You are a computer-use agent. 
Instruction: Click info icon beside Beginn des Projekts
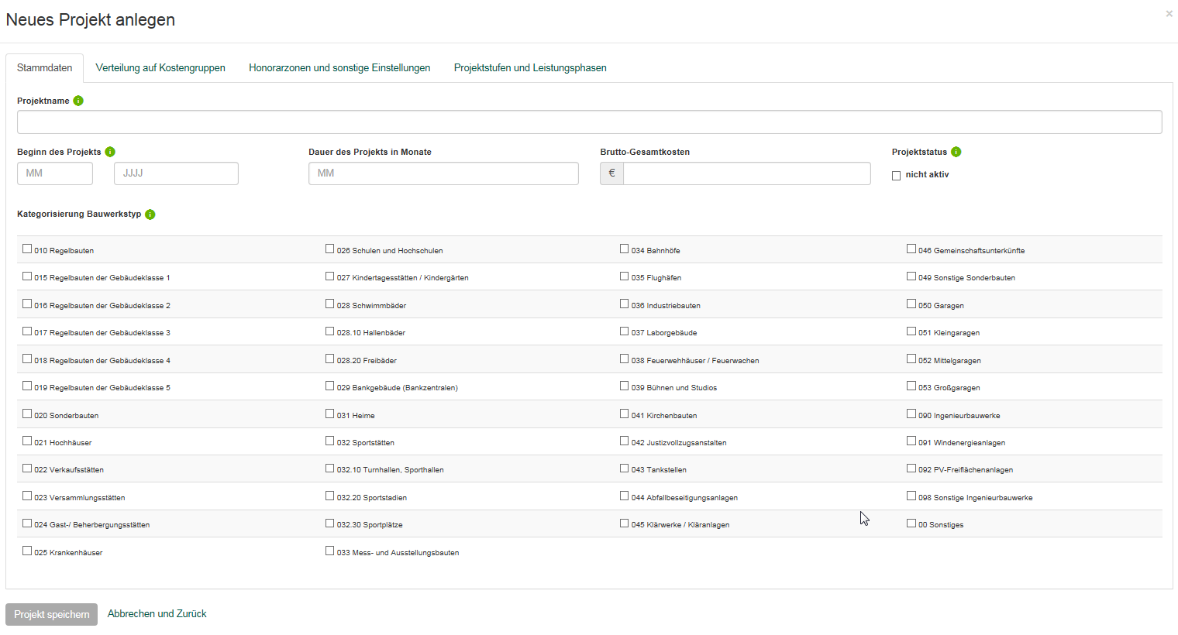coord(110,152)
